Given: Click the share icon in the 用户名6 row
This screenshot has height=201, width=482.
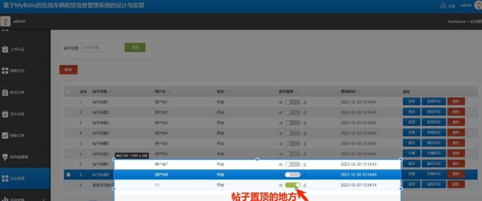Looking at the screenshot, I should (281, 154).
